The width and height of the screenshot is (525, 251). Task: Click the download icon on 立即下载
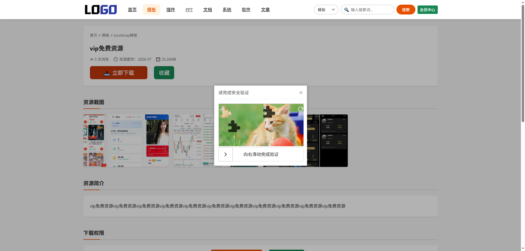point(107,73)
